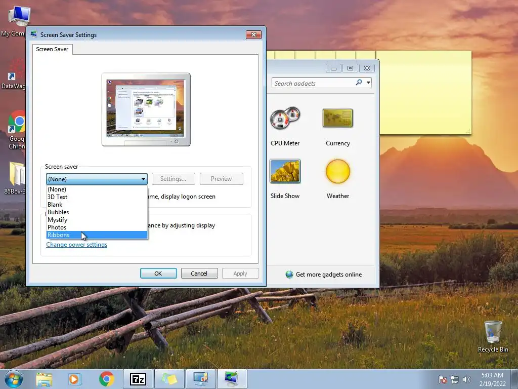Screen dimensions: 518x389
Task: Select Ribbons from the screen saver list
Action: pos(97,235)
